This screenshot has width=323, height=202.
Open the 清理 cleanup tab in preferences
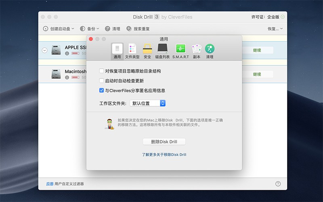[210, 51]
